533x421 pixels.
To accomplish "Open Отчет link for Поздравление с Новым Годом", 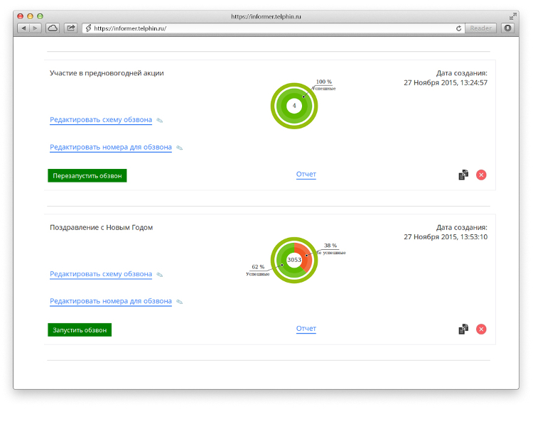I will pyautogui.click(x=306, y=329).
